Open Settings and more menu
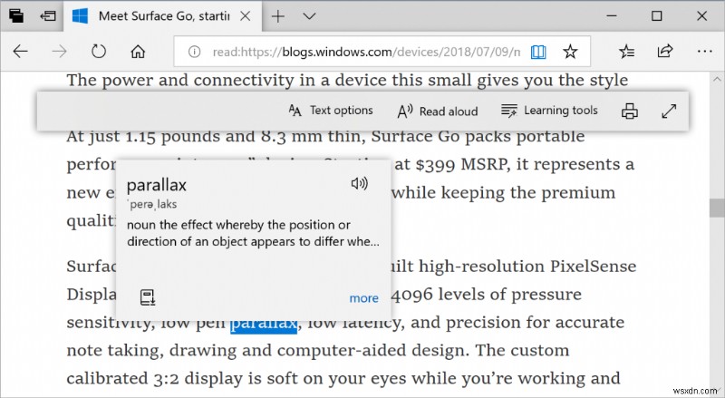Image resolution: width=725 pixels, height=398 pixels. (x=705, y=52)
